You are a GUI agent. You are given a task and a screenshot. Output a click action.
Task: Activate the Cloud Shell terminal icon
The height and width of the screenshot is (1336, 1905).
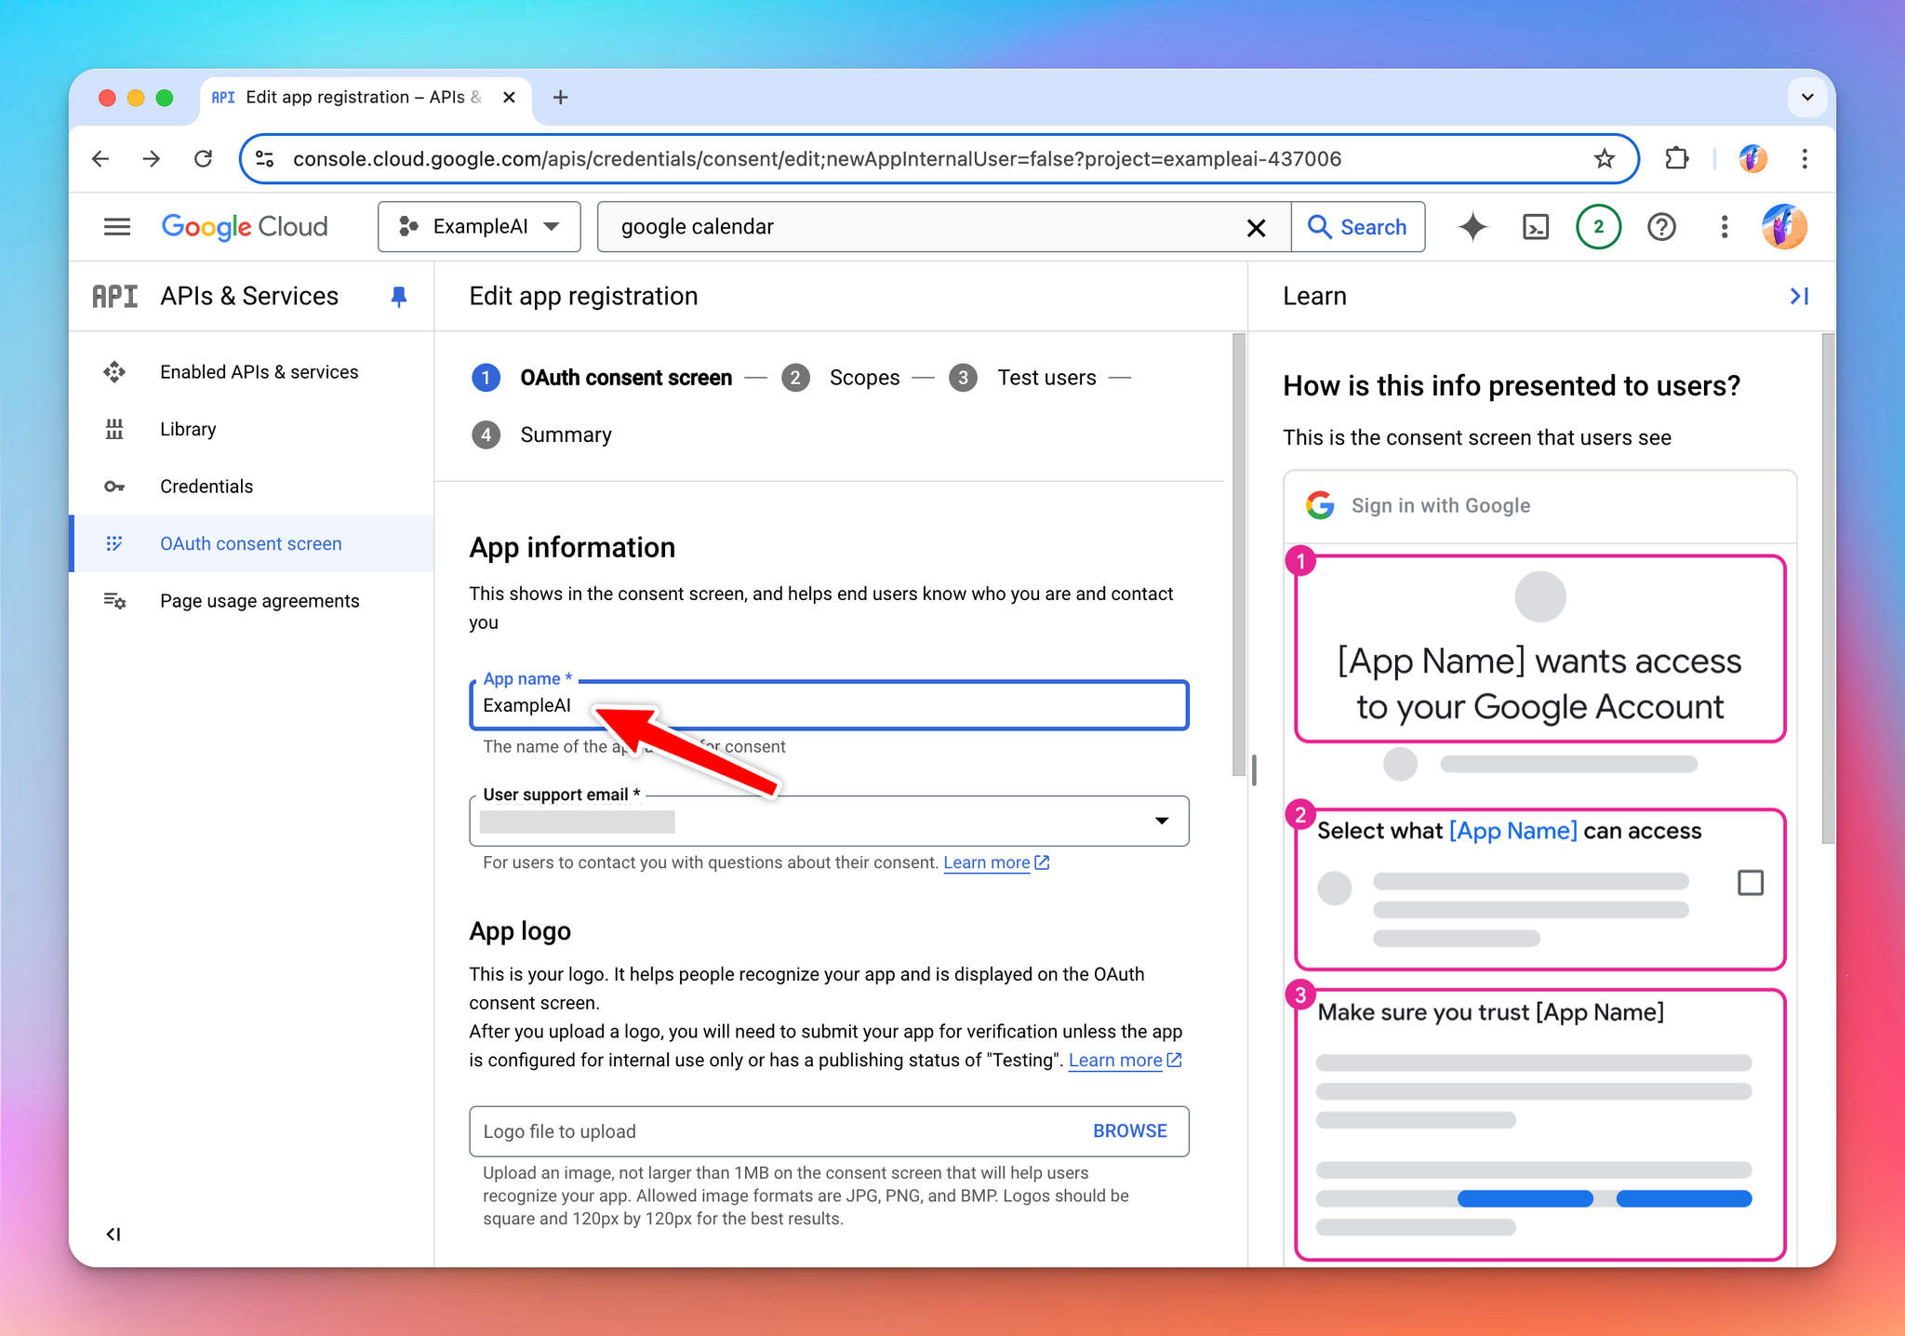pyautogui.click(x=1536, y=227)
